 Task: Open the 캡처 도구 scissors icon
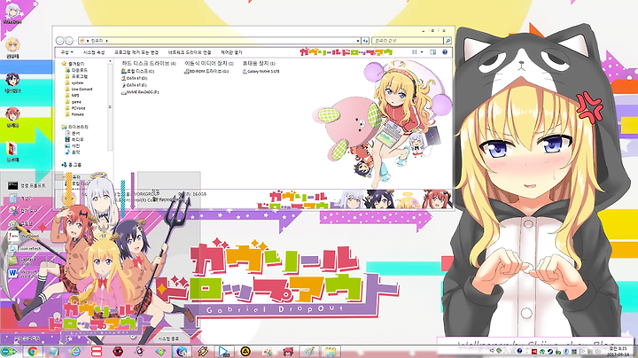[14, 211]
